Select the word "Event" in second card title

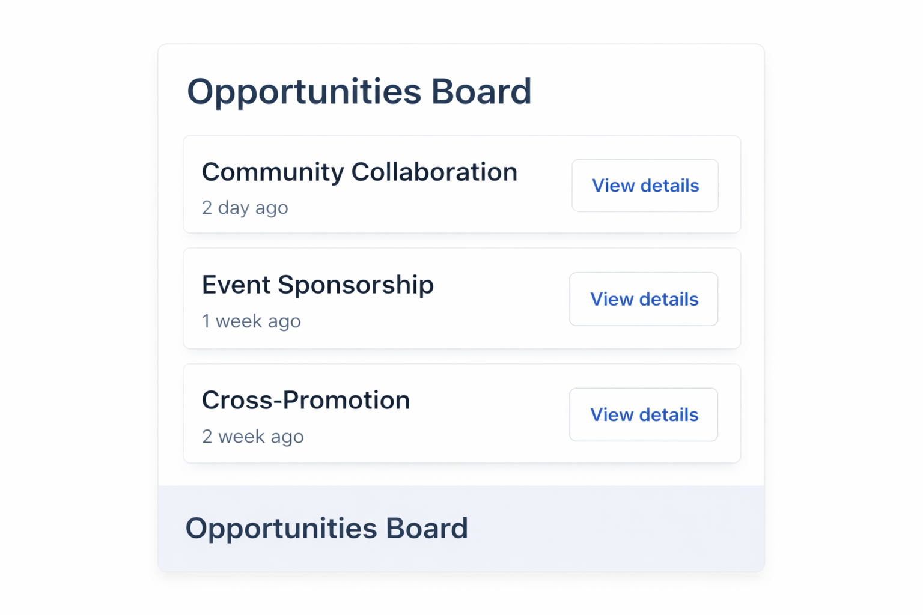(x=235, y=285)
